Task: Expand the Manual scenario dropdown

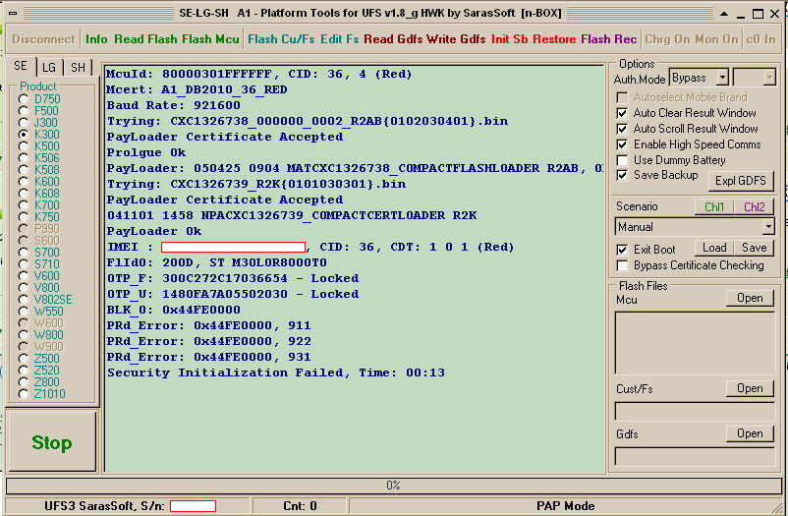Action: pos(768,227)
